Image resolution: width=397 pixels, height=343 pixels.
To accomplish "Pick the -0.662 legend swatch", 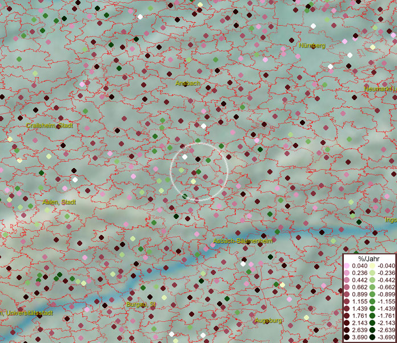I will point(372,288).
